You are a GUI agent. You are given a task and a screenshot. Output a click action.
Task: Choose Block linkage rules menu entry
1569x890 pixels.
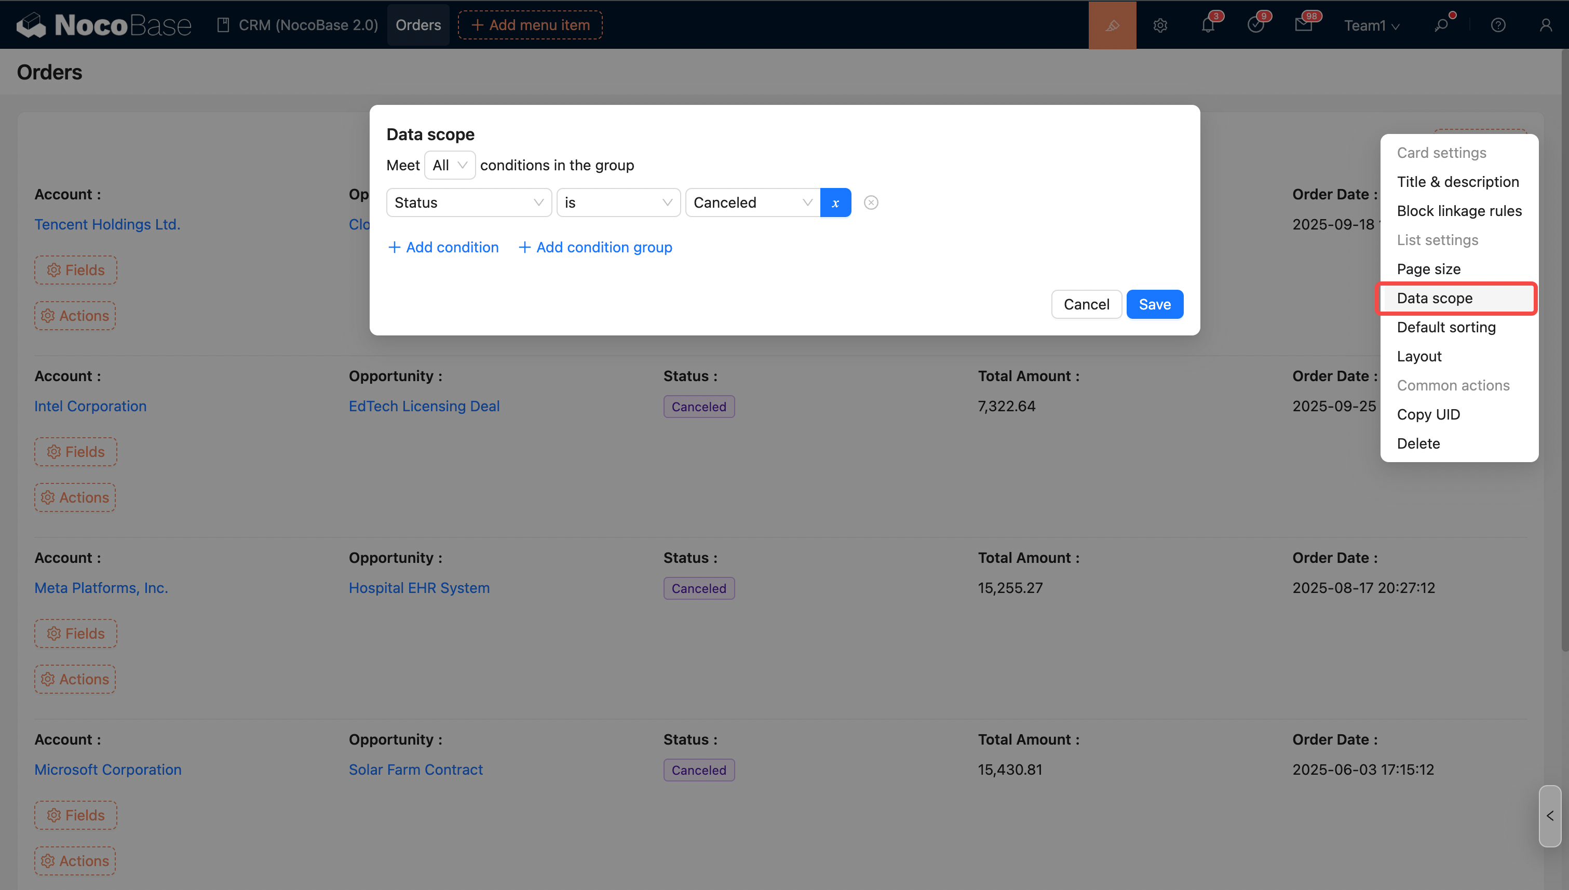(x=1459, y=211)
